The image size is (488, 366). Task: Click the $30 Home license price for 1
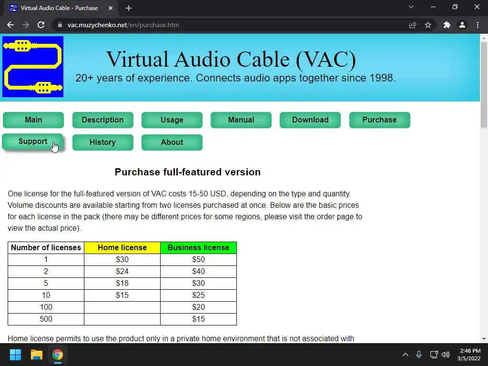click(122, 260)
